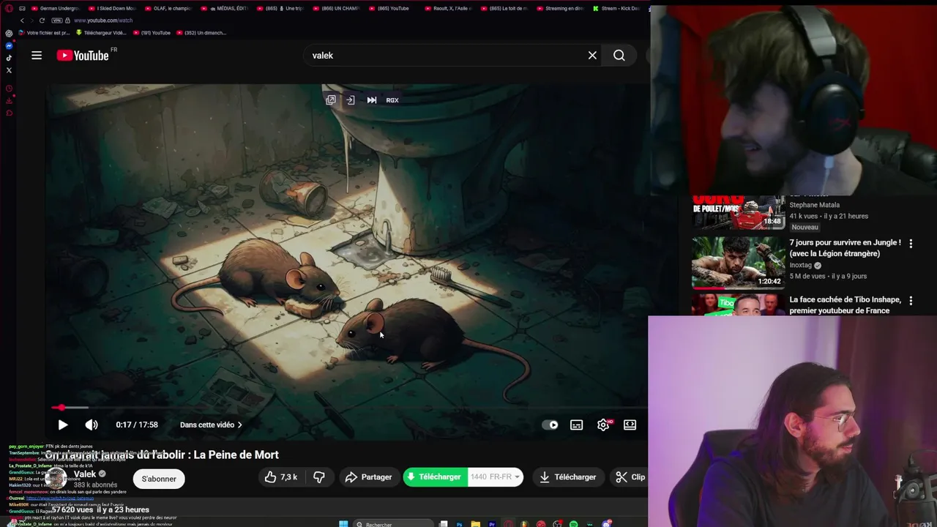This screenshot has height=527, width=937.
Task: Open the Opera menu logo icon
Action: click(x=9, y=8)
